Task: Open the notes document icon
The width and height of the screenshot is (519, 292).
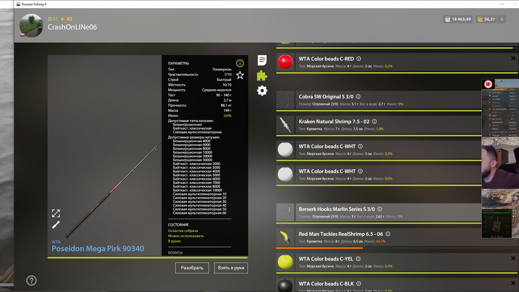Action: [x=262, y=60]
